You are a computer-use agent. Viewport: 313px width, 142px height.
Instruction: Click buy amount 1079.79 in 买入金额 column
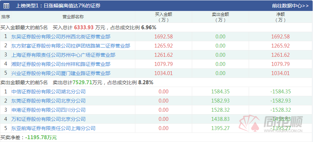coord(164,64)
